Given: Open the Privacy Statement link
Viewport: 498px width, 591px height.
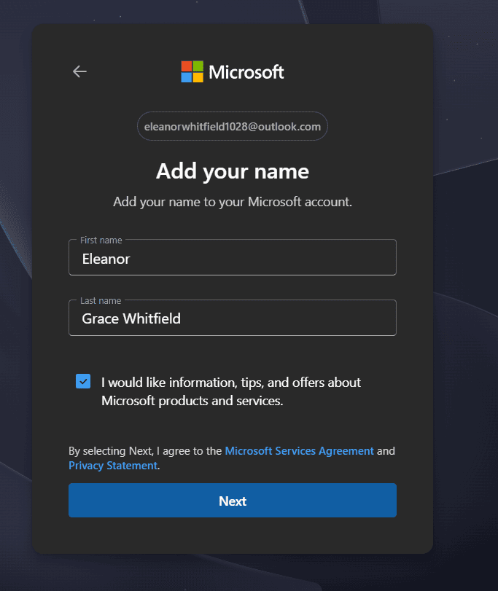Looking at the screenshot, I should pos(113,466).
